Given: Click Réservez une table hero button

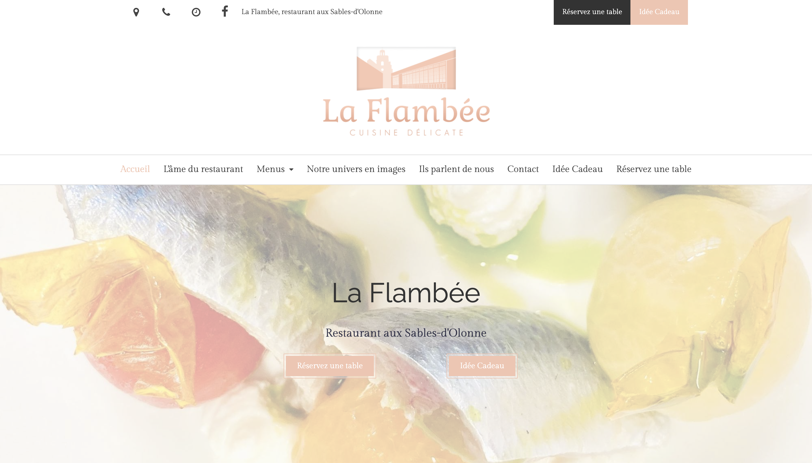Looking at the screenshot, I should [x=330, y=366].
